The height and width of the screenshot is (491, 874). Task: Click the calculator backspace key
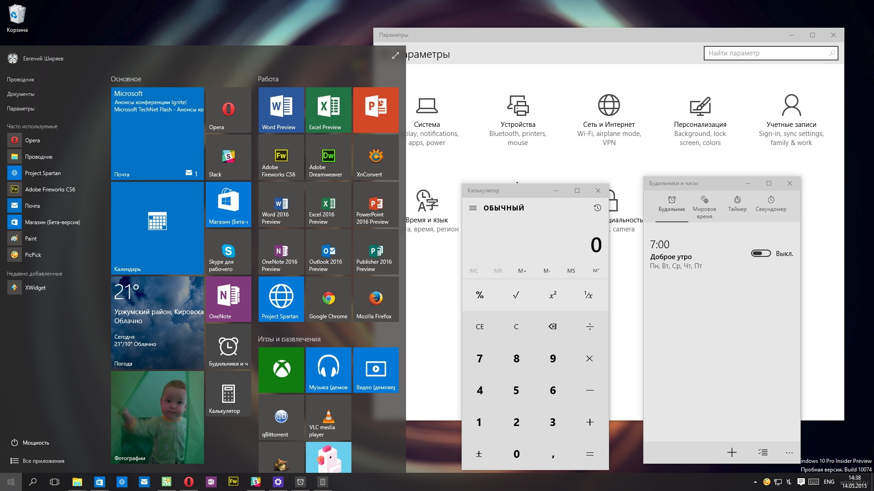coord(553,326)
